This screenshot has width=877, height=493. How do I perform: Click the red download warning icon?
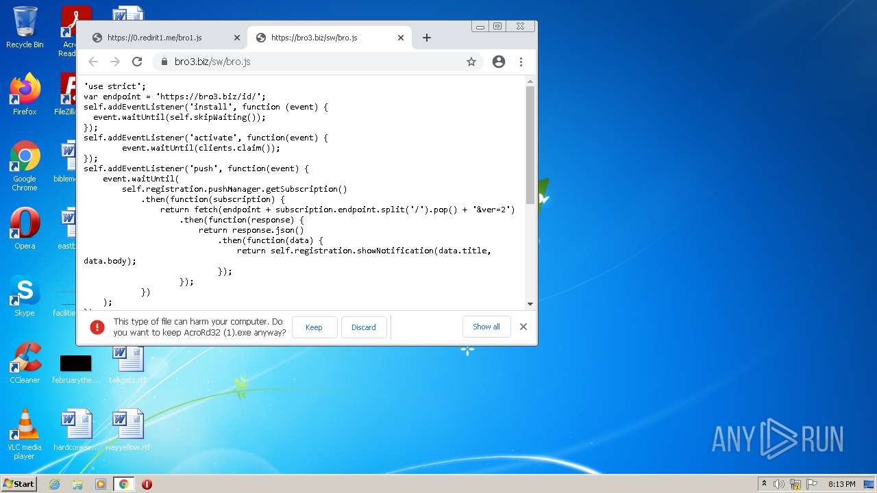[97, 327]
